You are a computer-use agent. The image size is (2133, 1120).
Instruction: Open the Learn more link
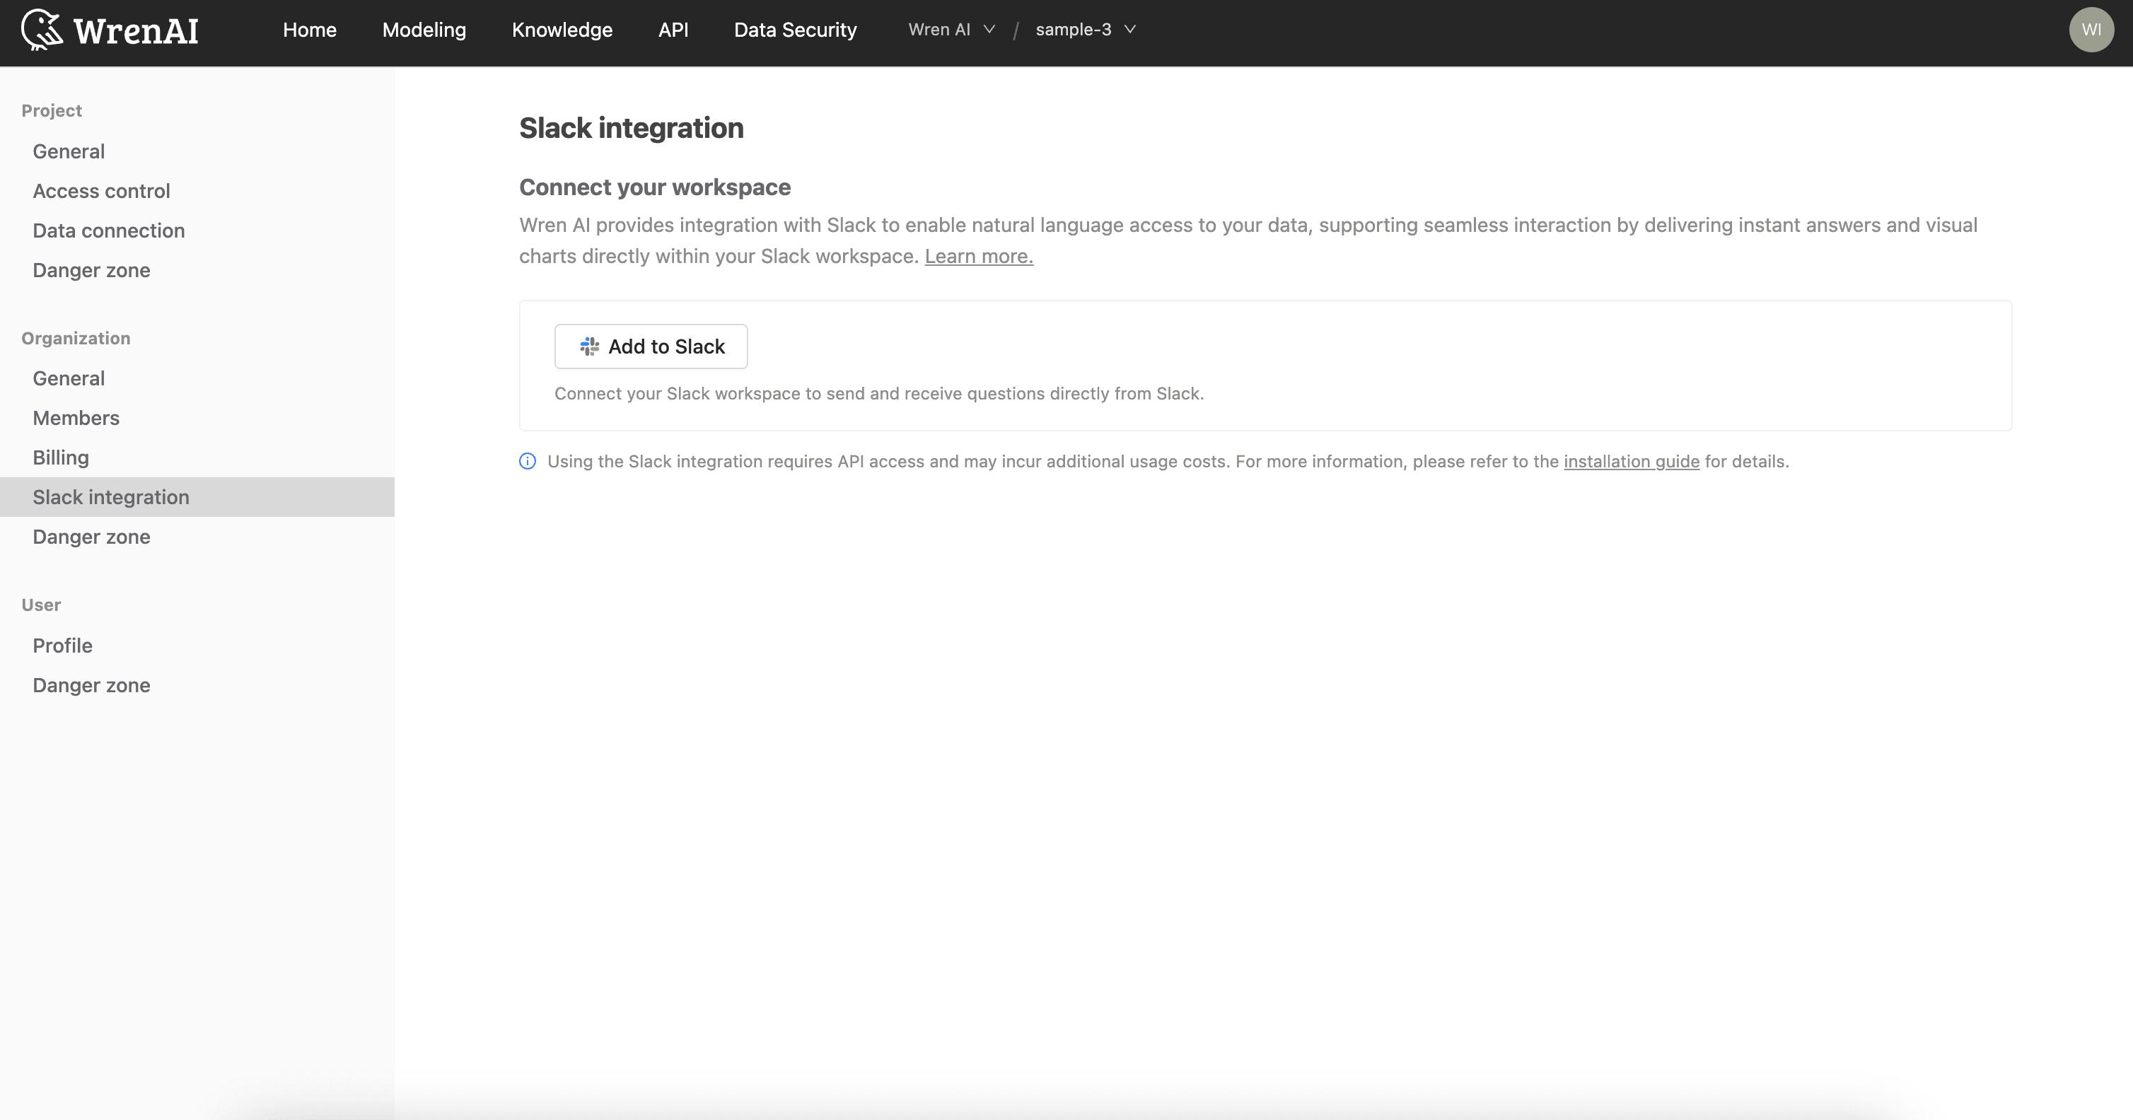click(x=978, y=256)
